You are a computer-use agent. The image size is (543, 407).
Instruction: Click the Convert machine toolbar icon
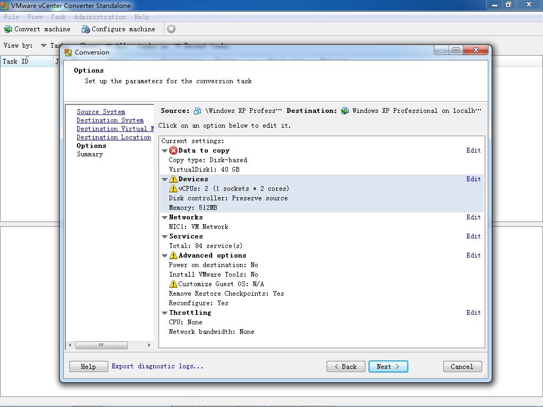pyautogui.click(x=7, y=29)
